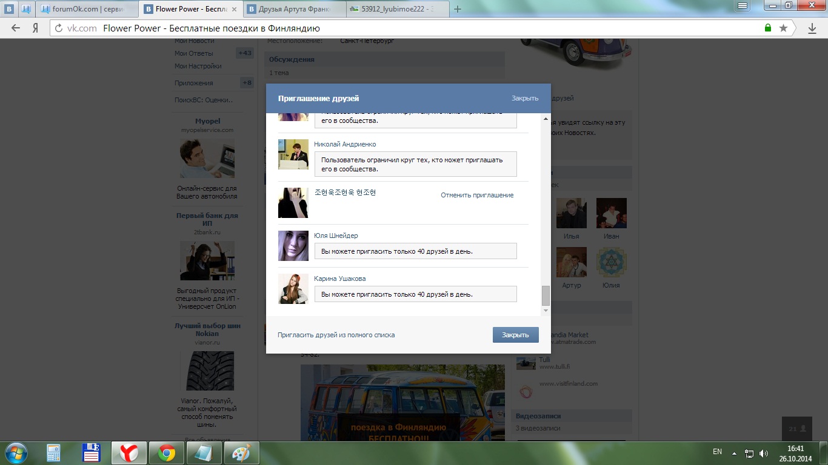Open Paint from the taskbar

click(x=242, y=453)
